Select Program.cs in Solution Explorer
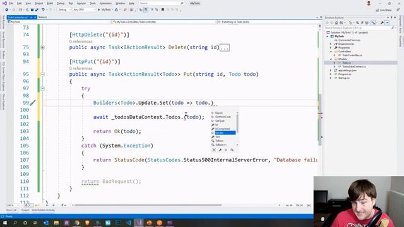Viewport: 404px width, 227px height. click(345, 74)
